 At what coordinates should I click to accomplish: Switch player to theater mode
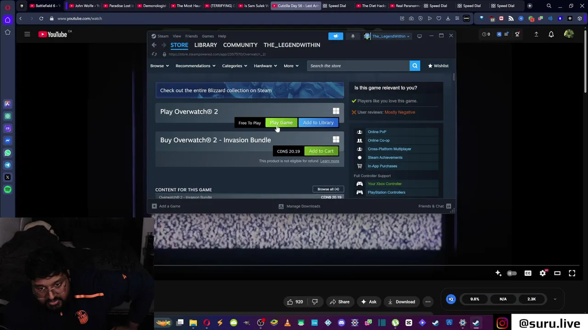(x=557, y=273)
